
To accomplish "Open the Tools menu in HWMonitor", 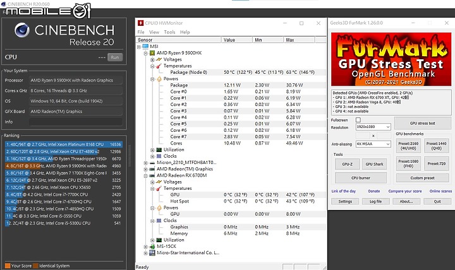I will pyautogui.click(x=169, y=32).
